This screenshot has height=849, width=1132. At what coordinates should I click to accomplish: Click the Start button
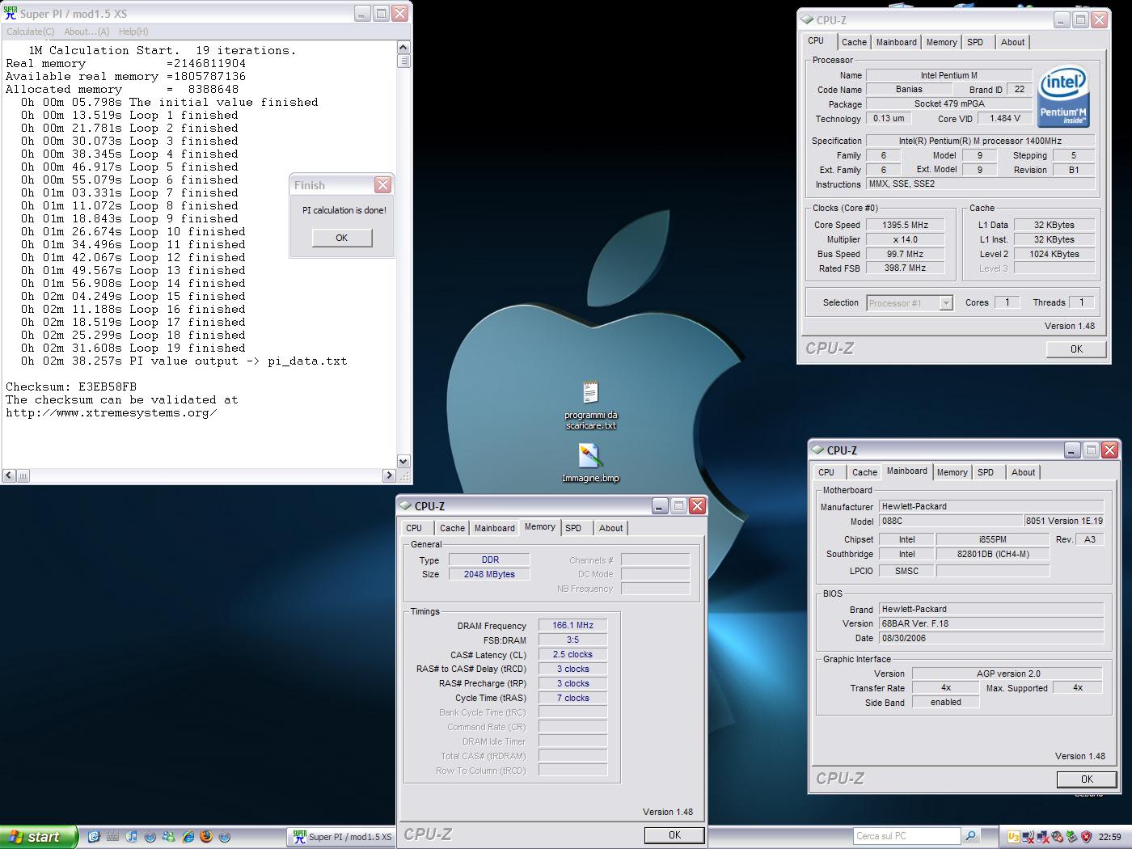tap(38, 837)
